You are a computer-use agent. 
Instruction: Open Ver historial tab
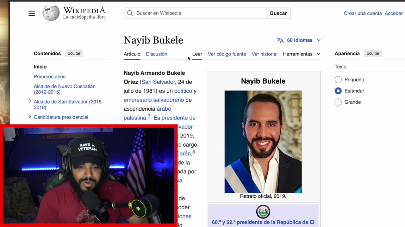click(265, 54)
